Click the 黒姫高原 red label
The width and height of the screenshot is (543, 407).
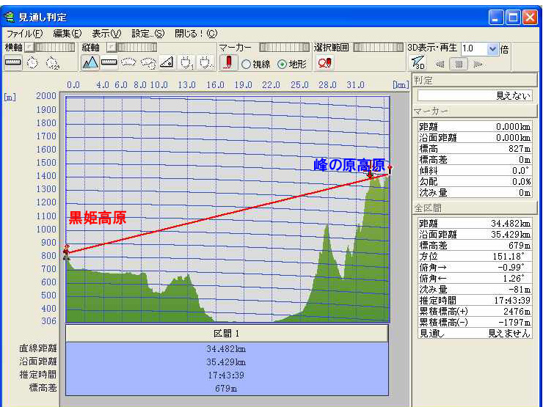[98, 218]
